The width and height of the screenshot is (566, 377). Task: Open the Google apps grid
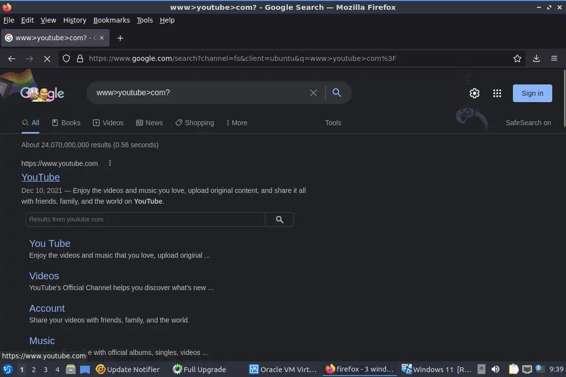(497, 93)
